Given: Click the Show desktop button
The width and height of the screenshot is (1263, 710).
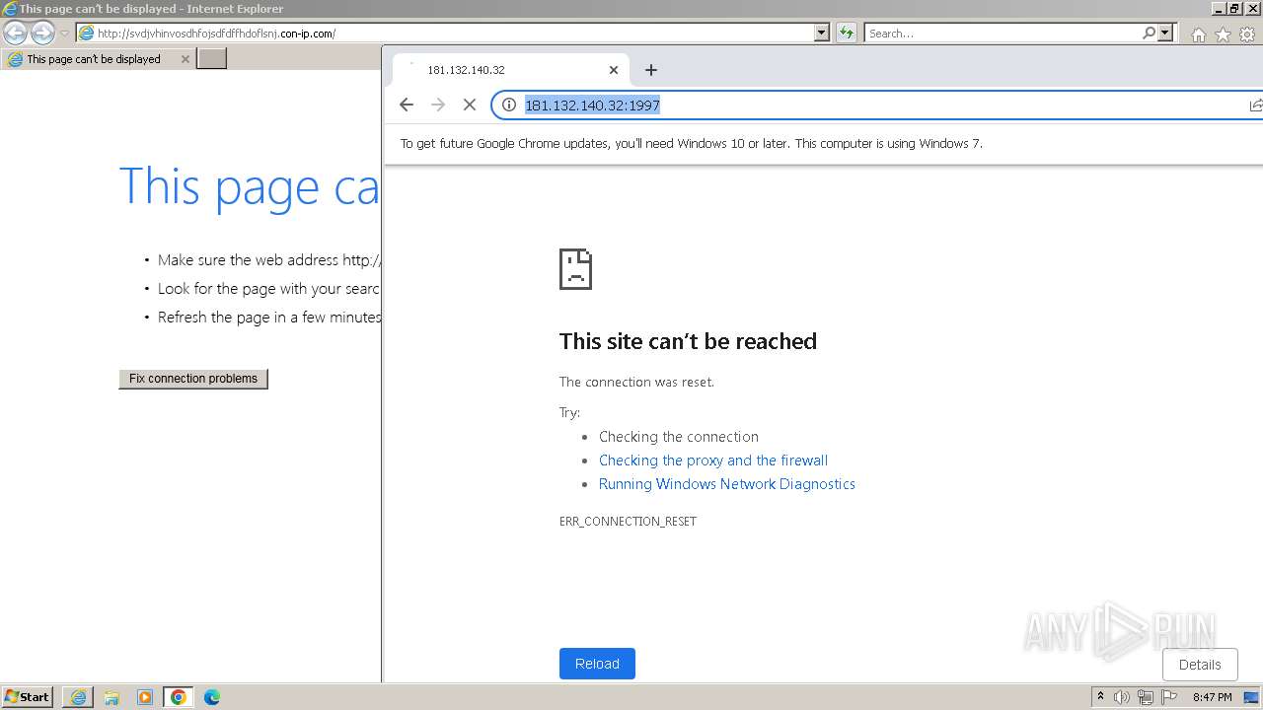Looking at the screenshot, I should tap(1251, 697).
